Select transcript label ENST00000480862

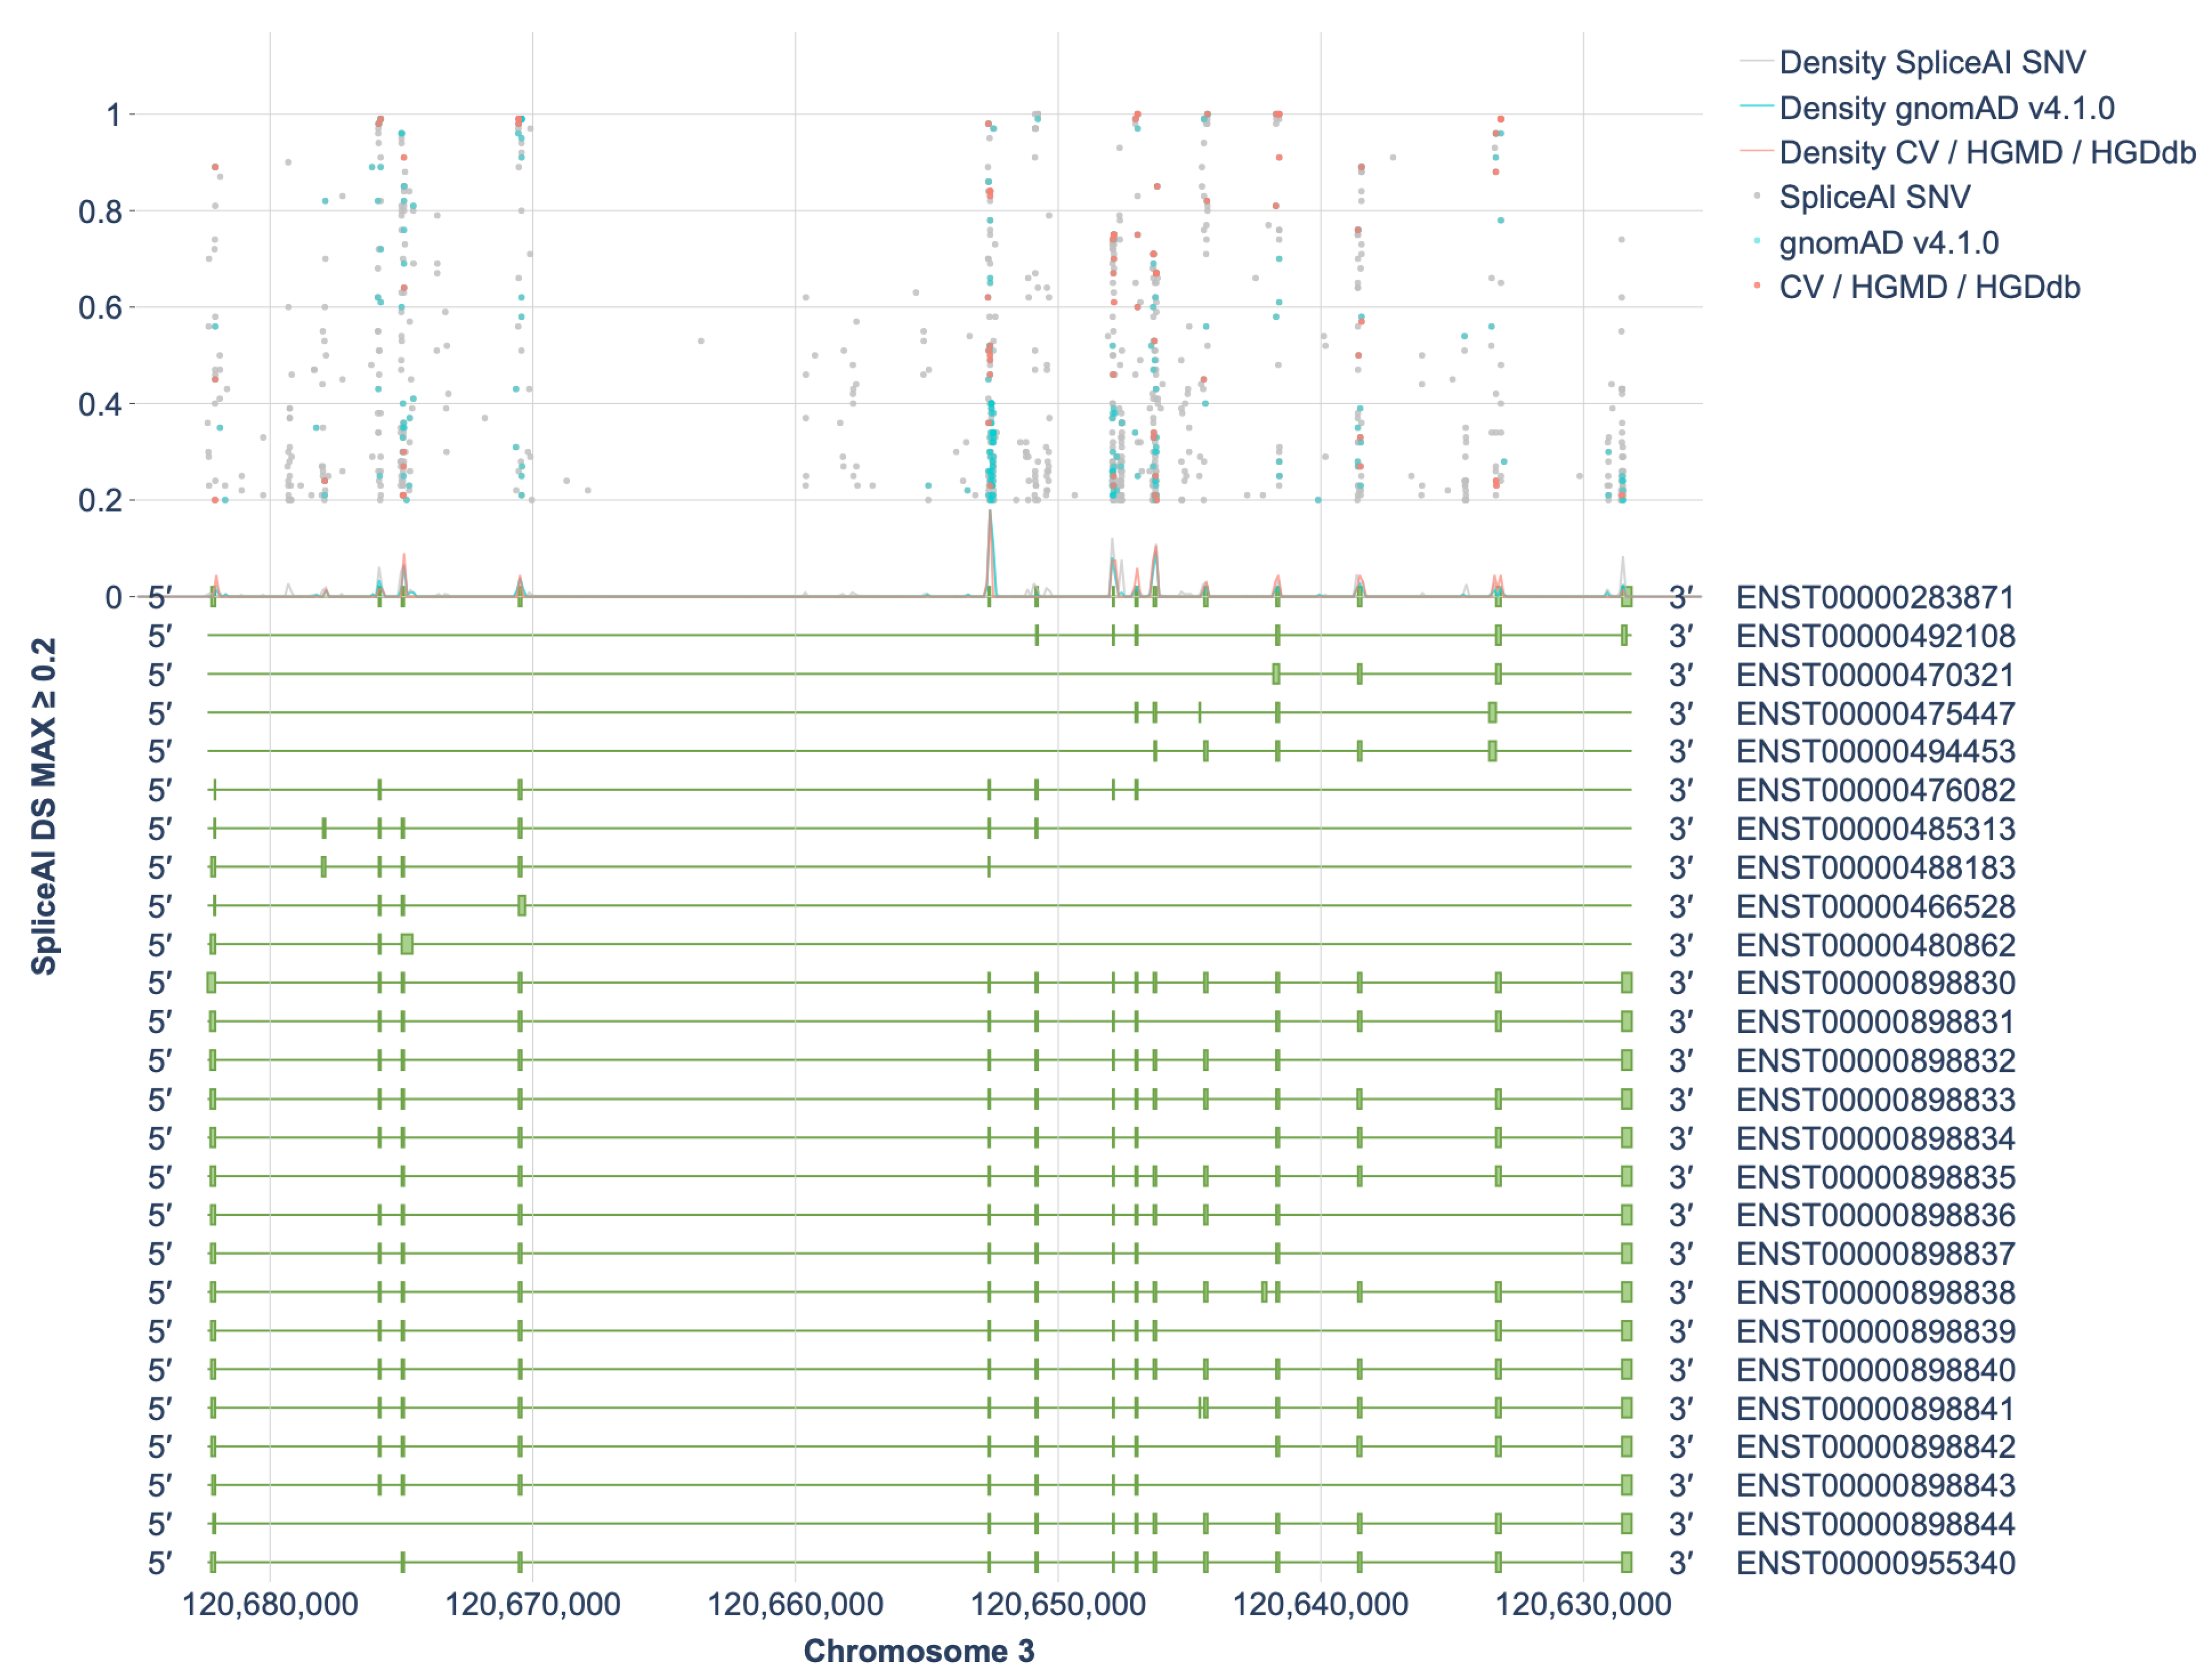1875,945
